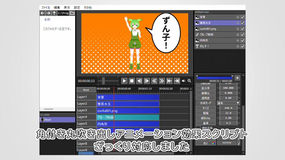
Task: Toggle visibility checkbox of zunfull01.png
Action: point(243,29)
